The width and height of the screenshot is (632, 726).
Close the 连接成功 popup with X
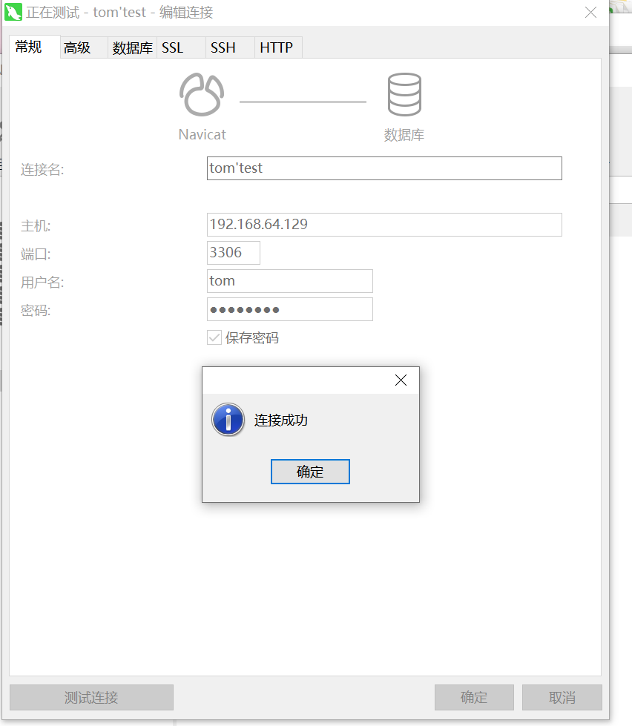(x=401, y=380)
